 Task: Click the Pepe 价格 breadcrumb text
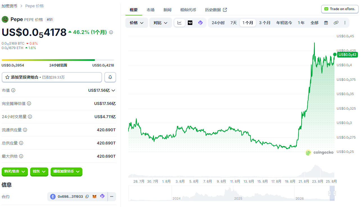35,6
